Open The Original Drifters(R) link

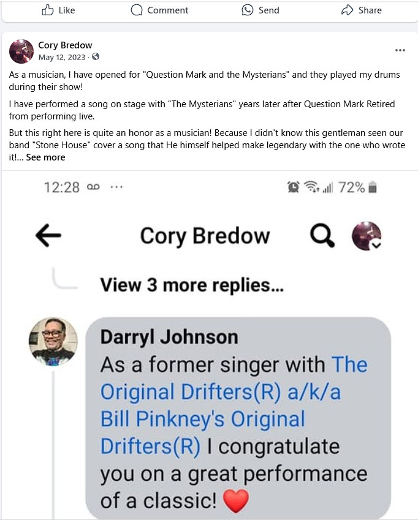pos(233,378)
